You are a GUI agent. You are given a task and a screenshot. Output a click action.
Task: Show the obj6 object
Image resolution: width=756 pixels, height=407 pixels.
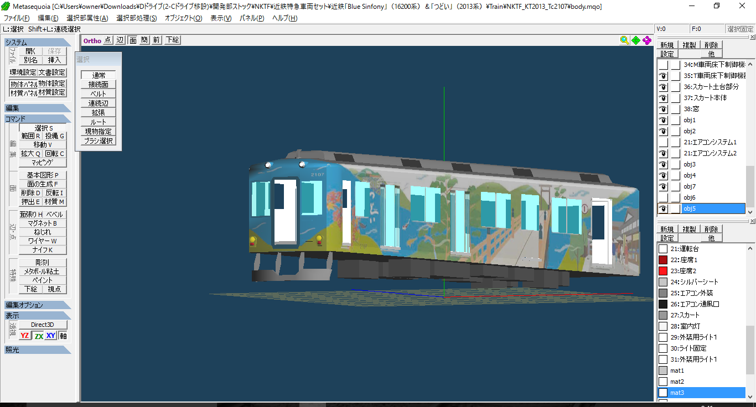tap(663, 197)
